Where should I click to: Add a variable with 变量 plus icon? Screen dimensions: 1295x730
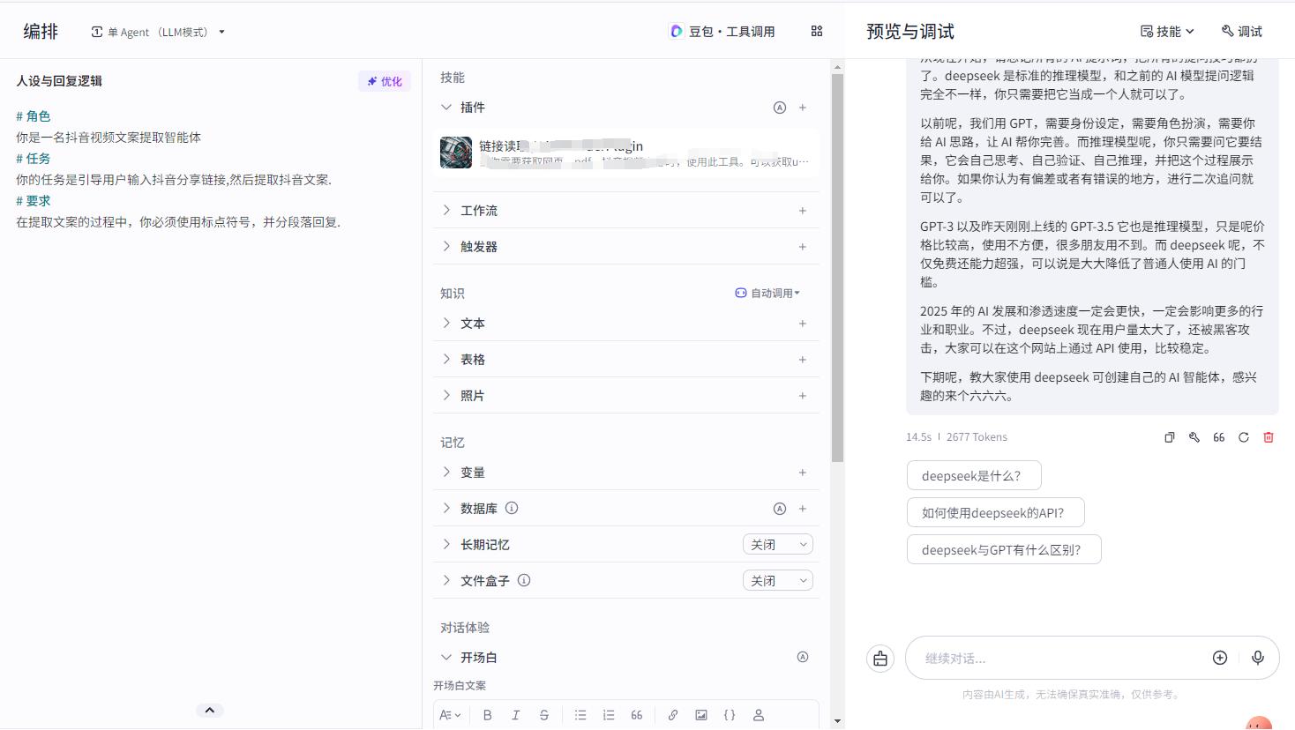click(x=803, y=473)
